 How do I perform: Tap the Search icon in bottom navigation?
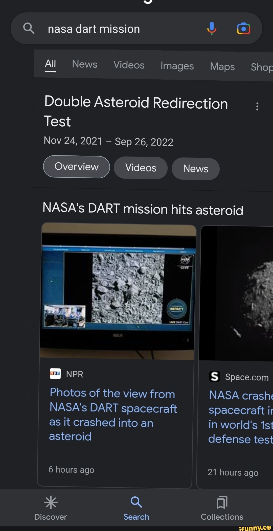[x=136, y=502]
